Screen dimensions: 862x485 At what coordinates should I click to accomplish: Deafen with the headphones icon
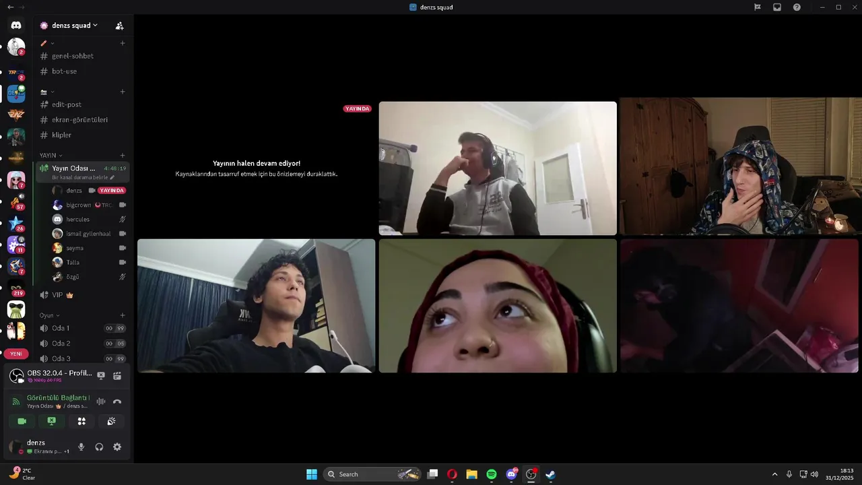click(99, 447)
